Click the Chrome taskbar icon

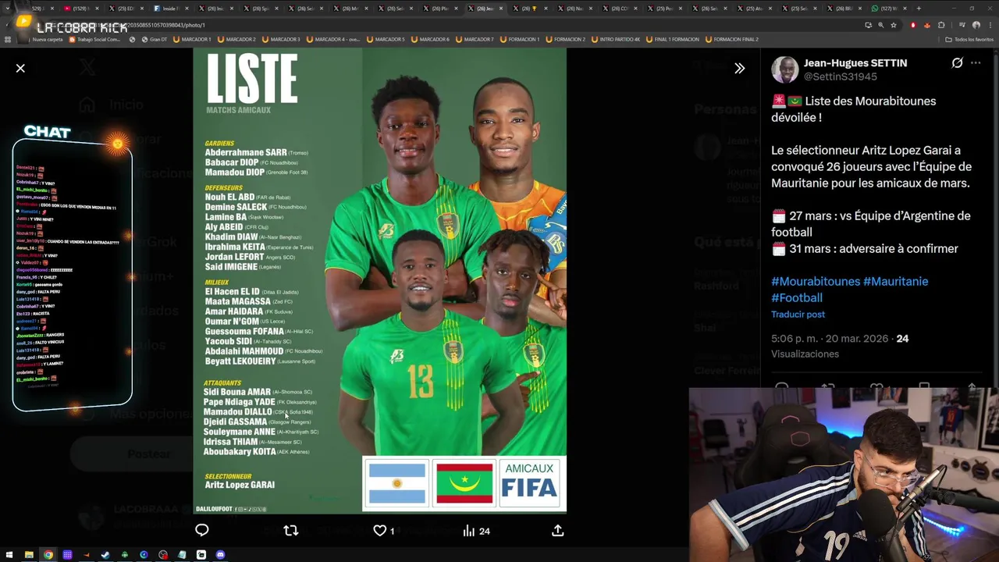point(48,555)
